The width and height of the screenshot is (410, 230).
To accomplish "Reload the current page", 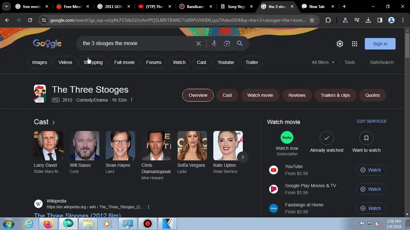I will click(30, 20).
